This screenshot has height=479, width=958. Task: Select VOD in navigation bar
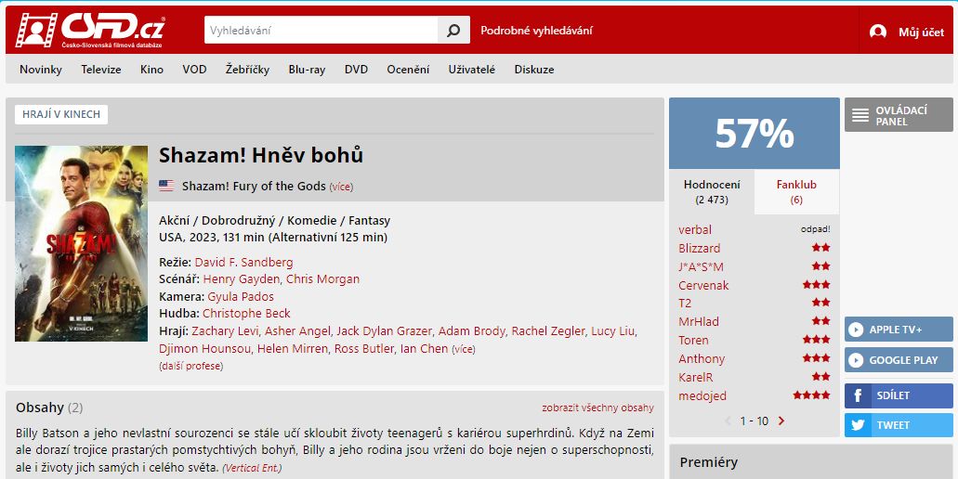coord(194,70)
